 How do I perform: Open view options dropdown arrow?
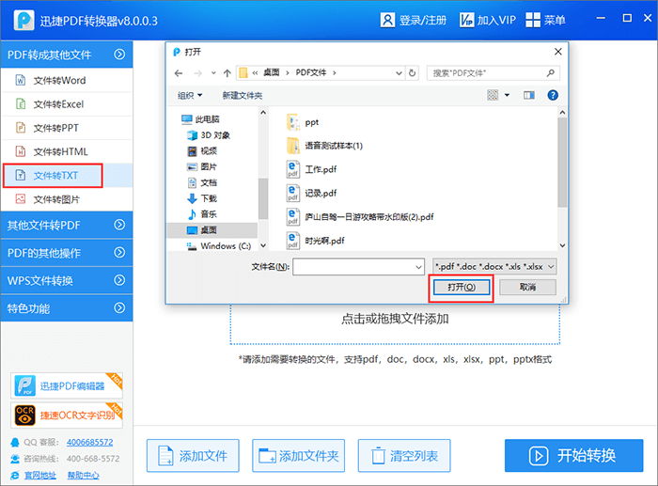(507, 95)
